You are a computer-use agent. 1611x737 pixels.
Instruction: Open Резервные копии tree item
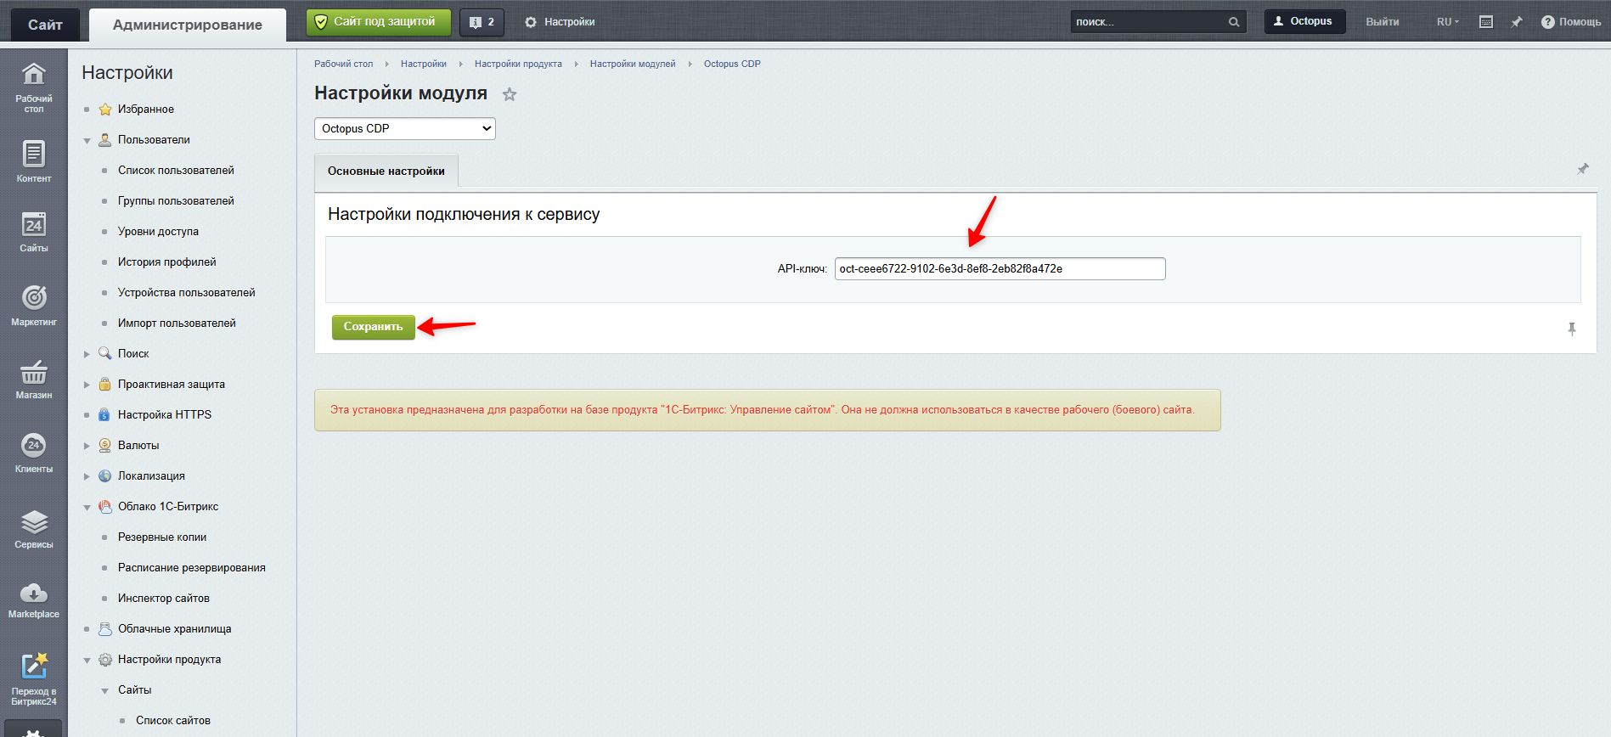click(162, 537)
